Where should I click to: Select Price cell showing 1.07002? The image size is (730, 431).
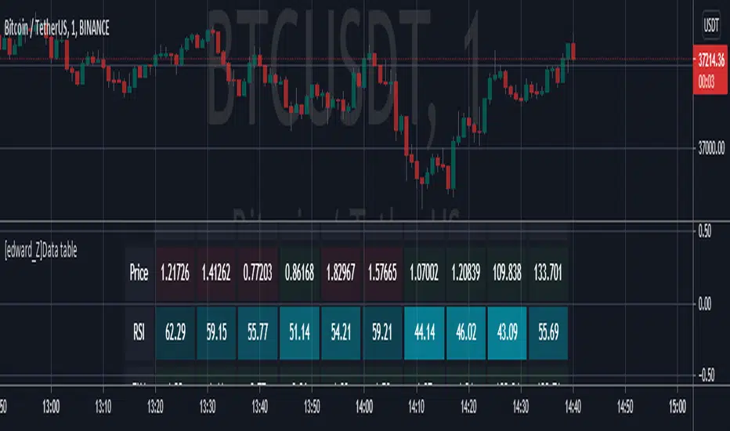click(424, 273)
